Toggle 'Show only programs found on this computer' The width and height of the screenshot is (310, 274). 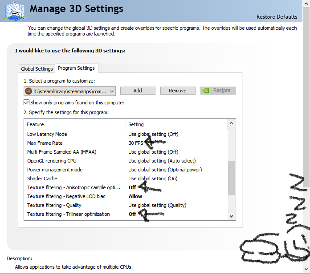click(27, 103)
